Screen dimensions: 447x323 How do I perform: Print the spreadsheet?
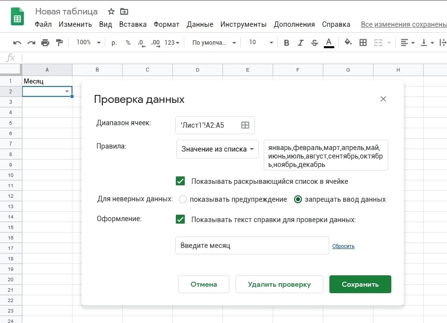45,43
